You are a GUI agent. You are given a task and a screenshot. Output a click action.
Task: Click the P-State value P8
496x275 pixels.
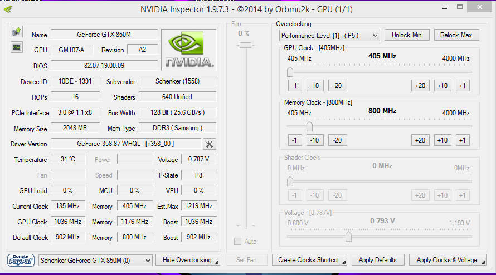coord(198,175)
